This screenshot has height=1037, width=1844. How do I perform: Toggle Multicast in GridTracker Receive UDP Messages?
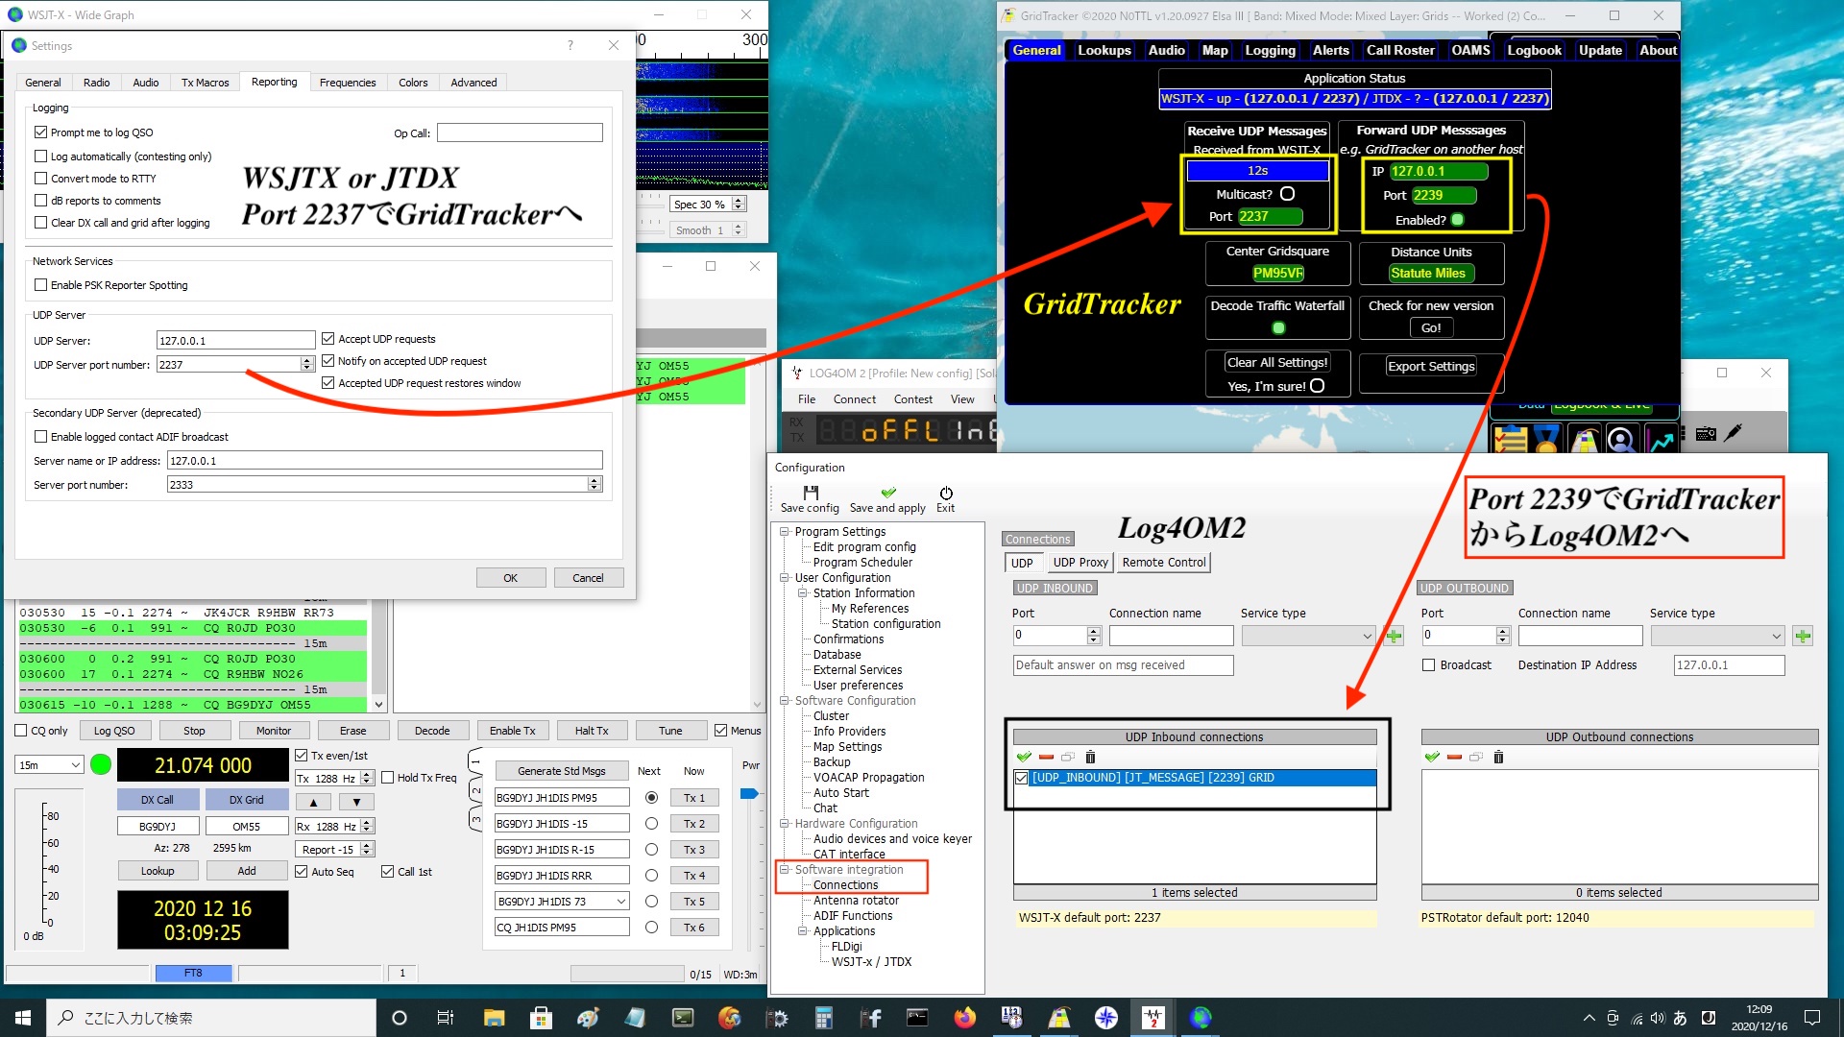pos(1287,193)
